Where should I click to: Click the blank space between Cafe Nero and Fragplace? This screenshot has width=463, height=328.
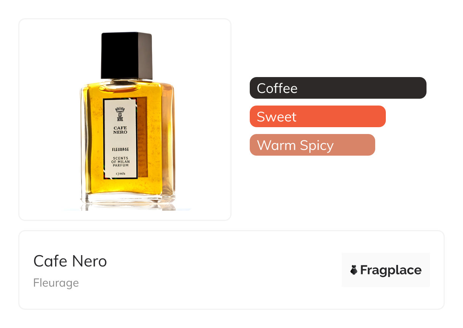tap(224, 270)
